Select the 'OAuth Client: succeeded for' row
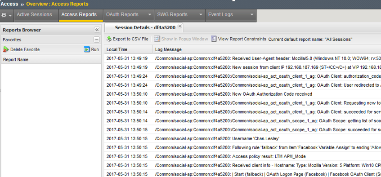381x177 pixels. [x=242, y=112]
